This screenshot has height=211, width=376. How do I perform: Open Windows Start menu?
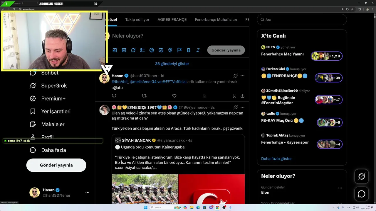tap(145, 207)
